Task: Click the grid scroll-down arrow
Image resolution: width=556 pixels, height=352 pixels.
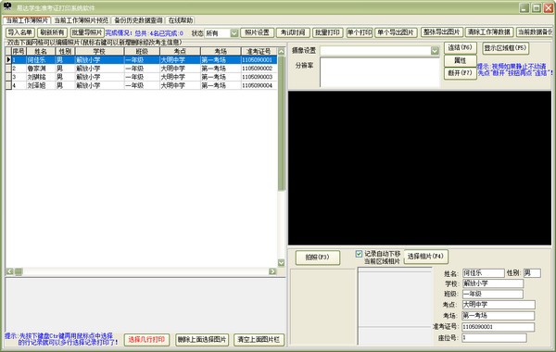Action: point(281,262)
